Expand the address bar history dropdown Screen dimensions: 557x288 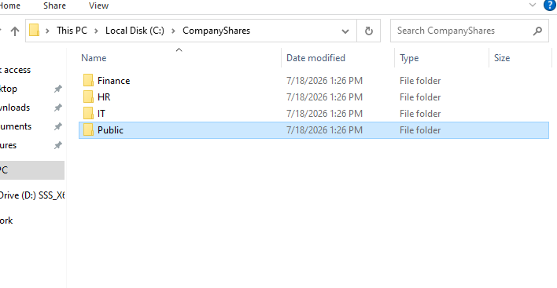345,31
